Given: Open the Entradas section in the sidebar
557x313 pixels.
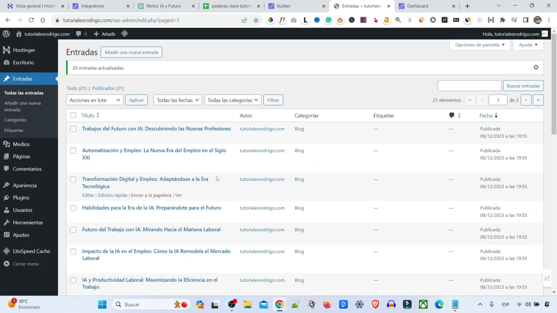Looking at the screenshot, I should click(x=23, y=79).
